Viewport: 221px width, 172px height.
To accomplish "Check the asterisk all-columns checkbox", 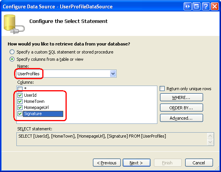I will 20,89.
